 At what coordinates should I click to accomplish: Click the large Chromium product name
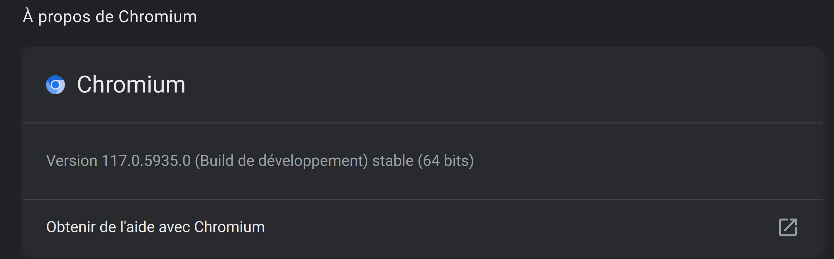131,84
